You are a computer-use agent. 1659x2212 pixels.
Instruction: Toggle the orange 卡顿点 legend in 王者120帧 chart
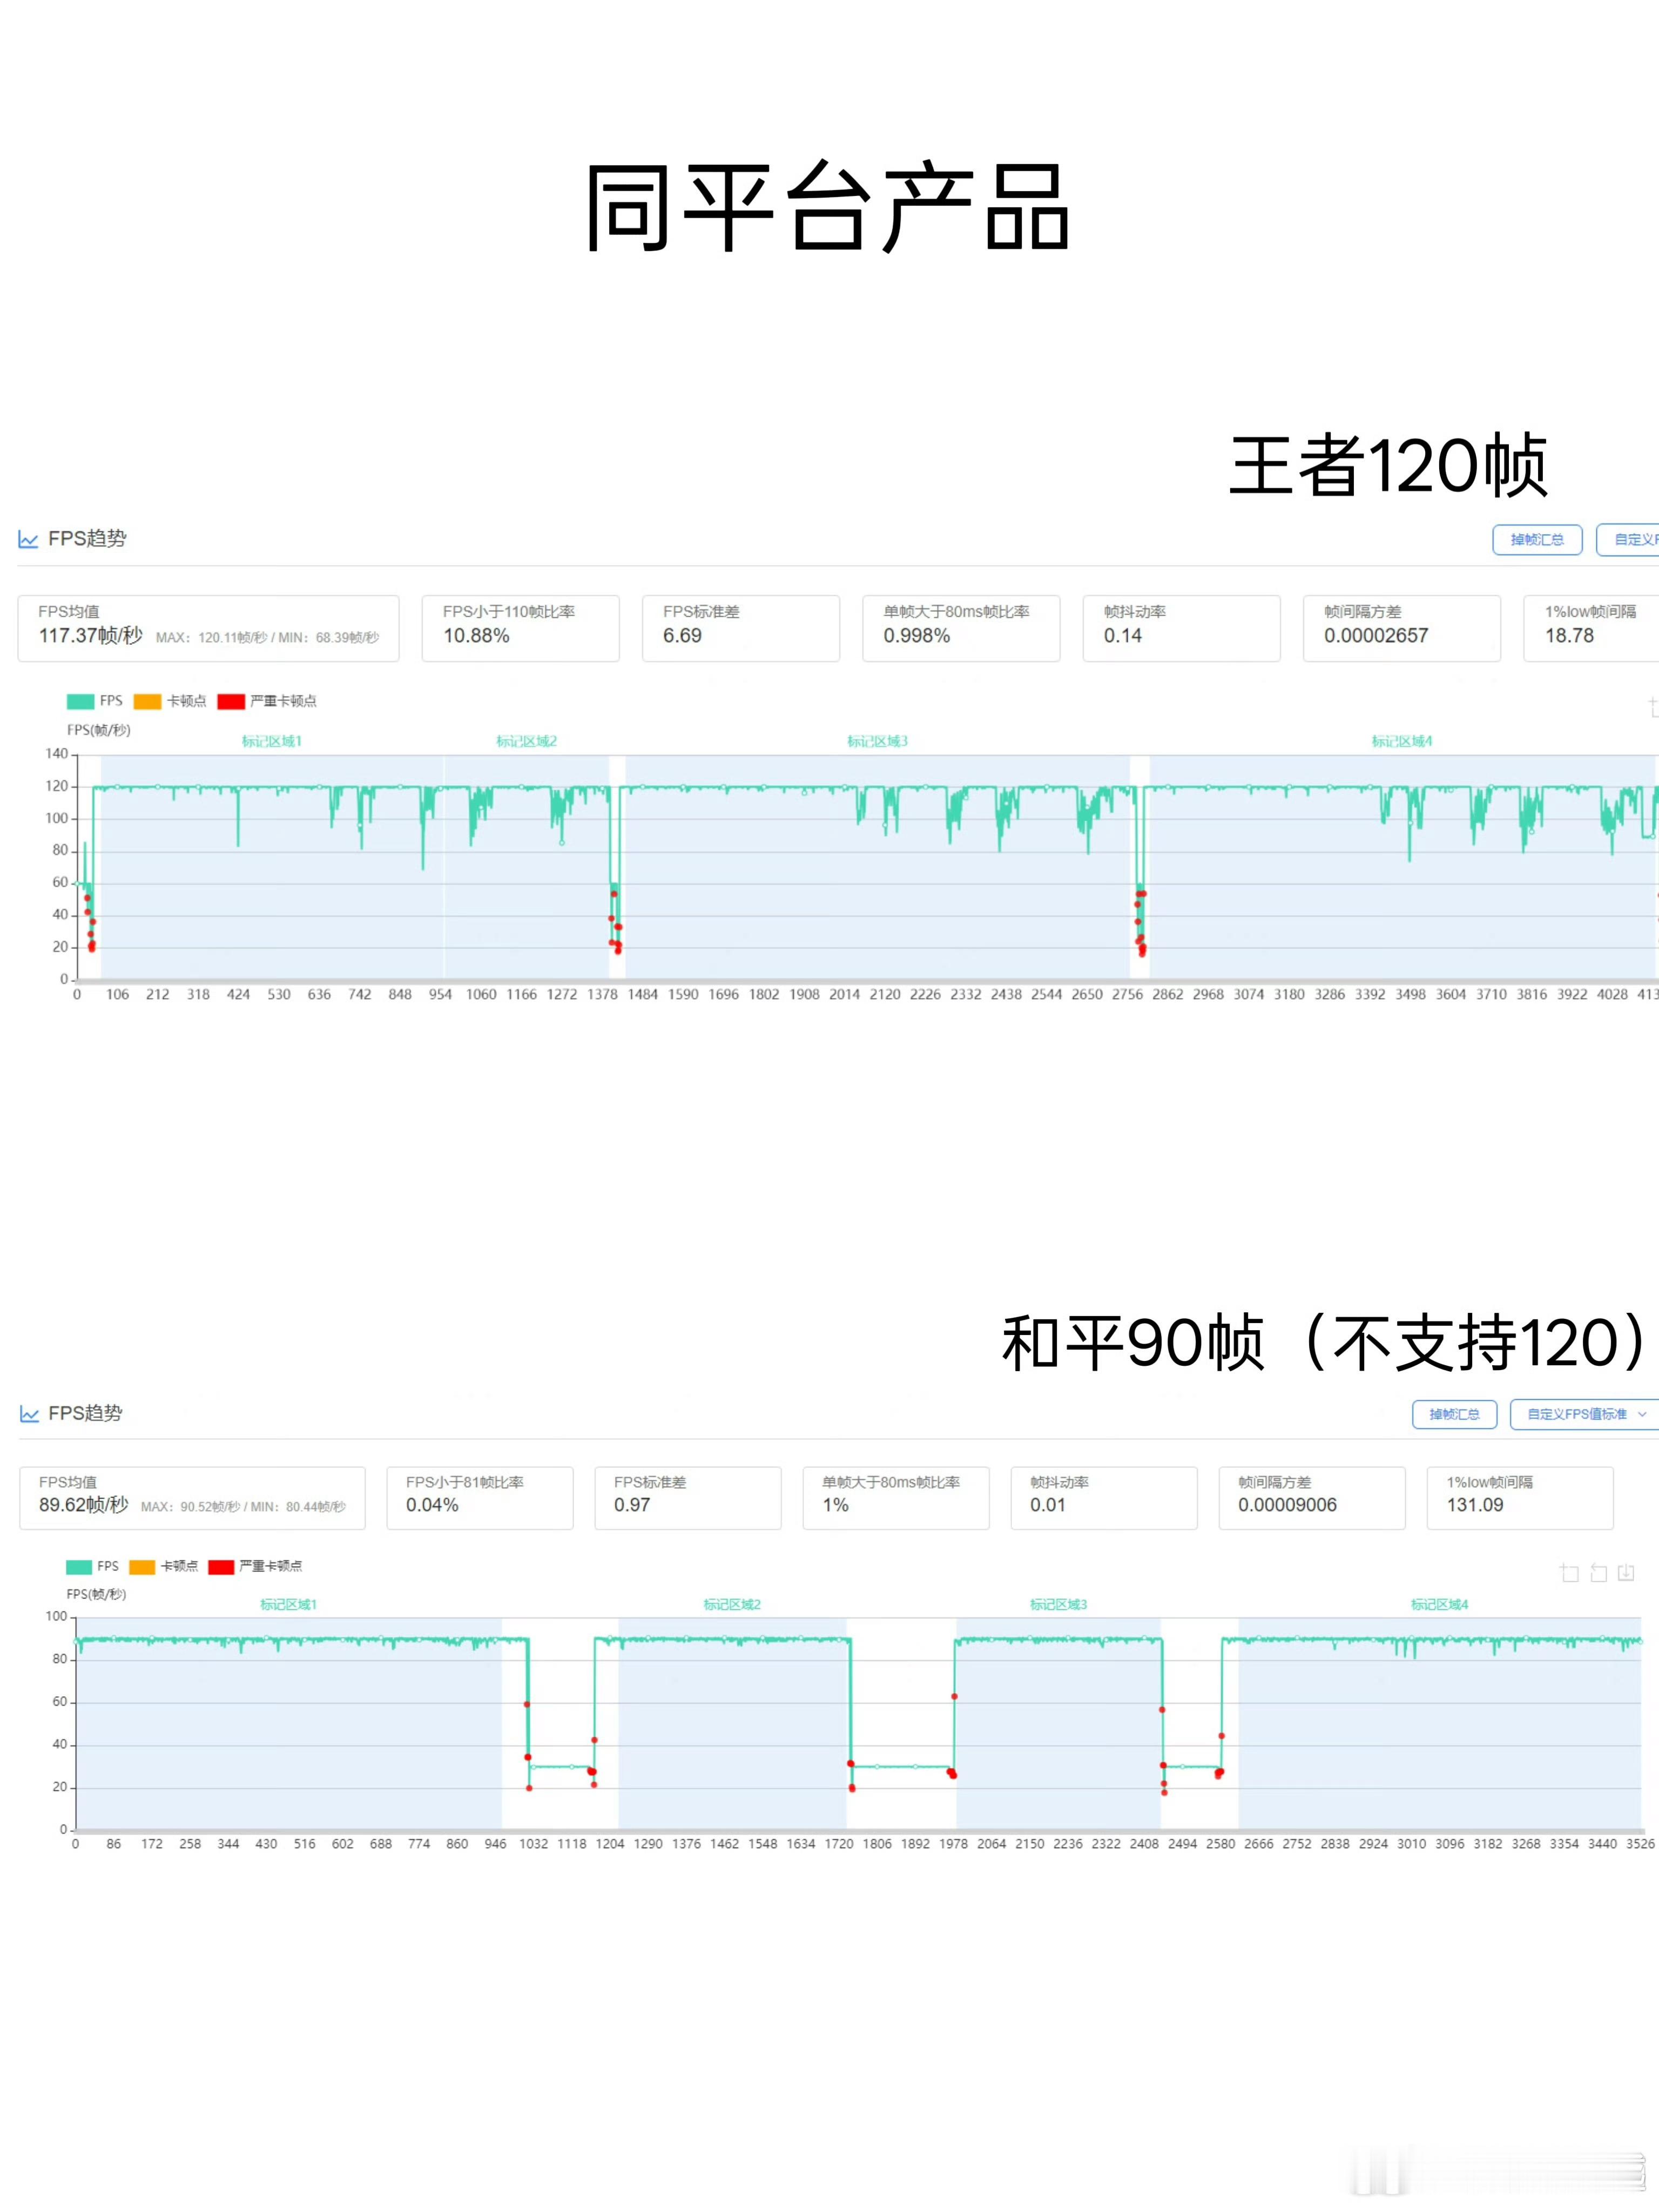(169, 701)
